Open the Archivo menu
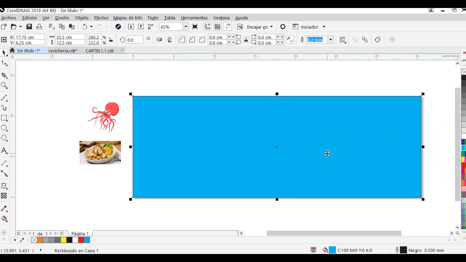The height and width of the screenshot is (262, 466). [x=8, y=17]
